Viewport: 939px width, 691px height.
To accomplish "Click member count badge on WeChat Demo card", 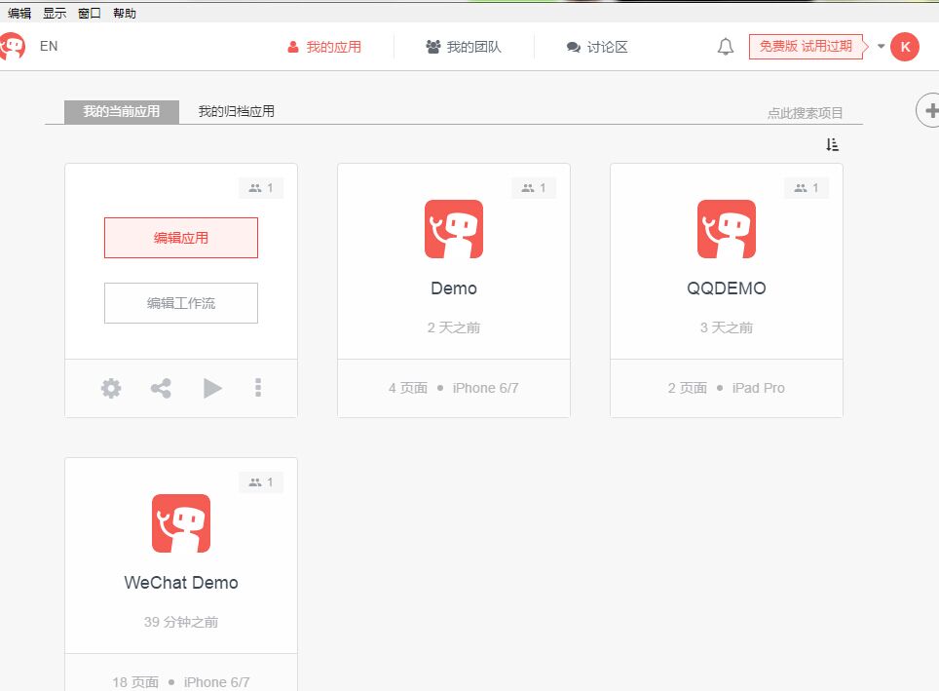I will click(x=261, y=482).
